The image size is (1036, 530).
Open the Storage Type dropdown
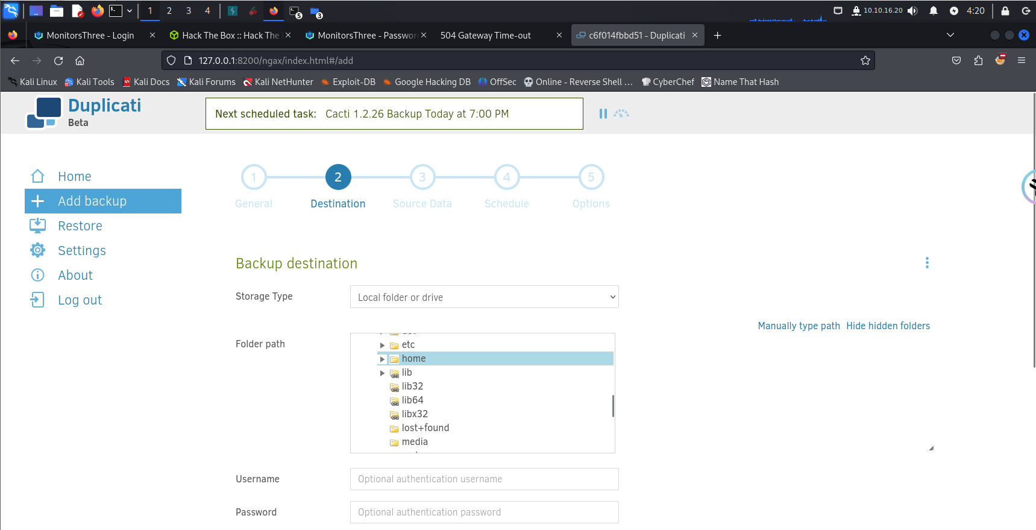[x=484, y=297]
